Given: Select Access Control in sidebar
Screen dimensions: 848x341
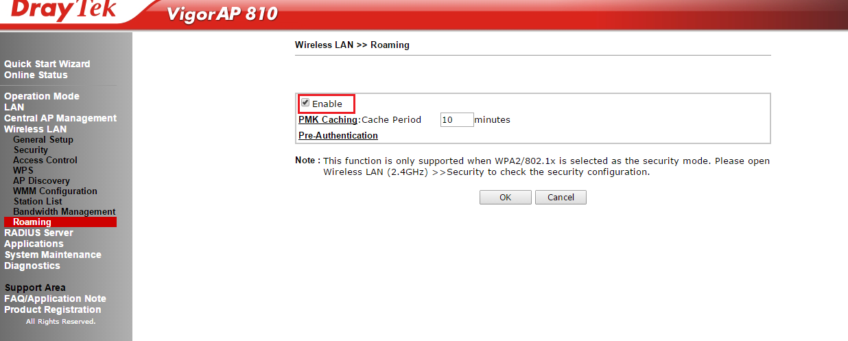Looking at the screenshot, I should [x=45, y=160].
